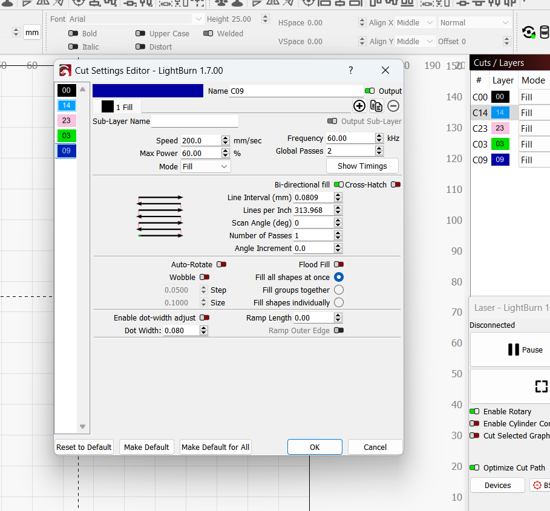Select the 1 Fill sub-layer tab
Screen dimensions: 550x511
117,106
